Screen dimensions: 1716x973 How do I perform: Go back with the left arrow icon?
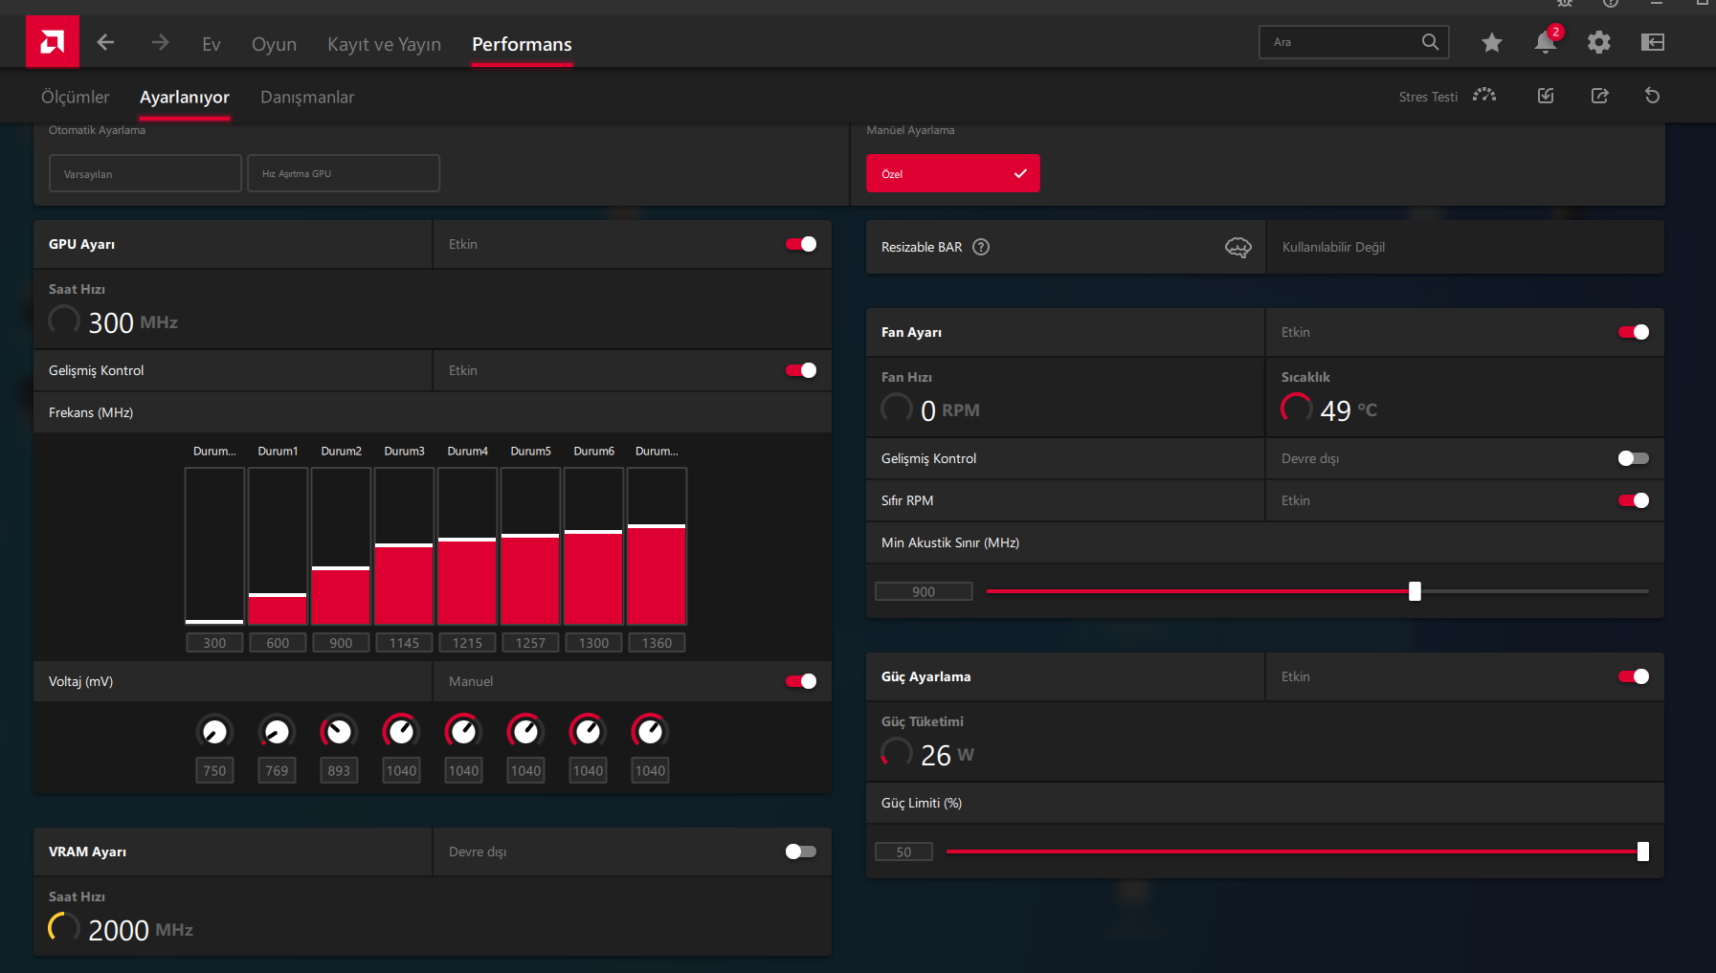pos(105,42)
